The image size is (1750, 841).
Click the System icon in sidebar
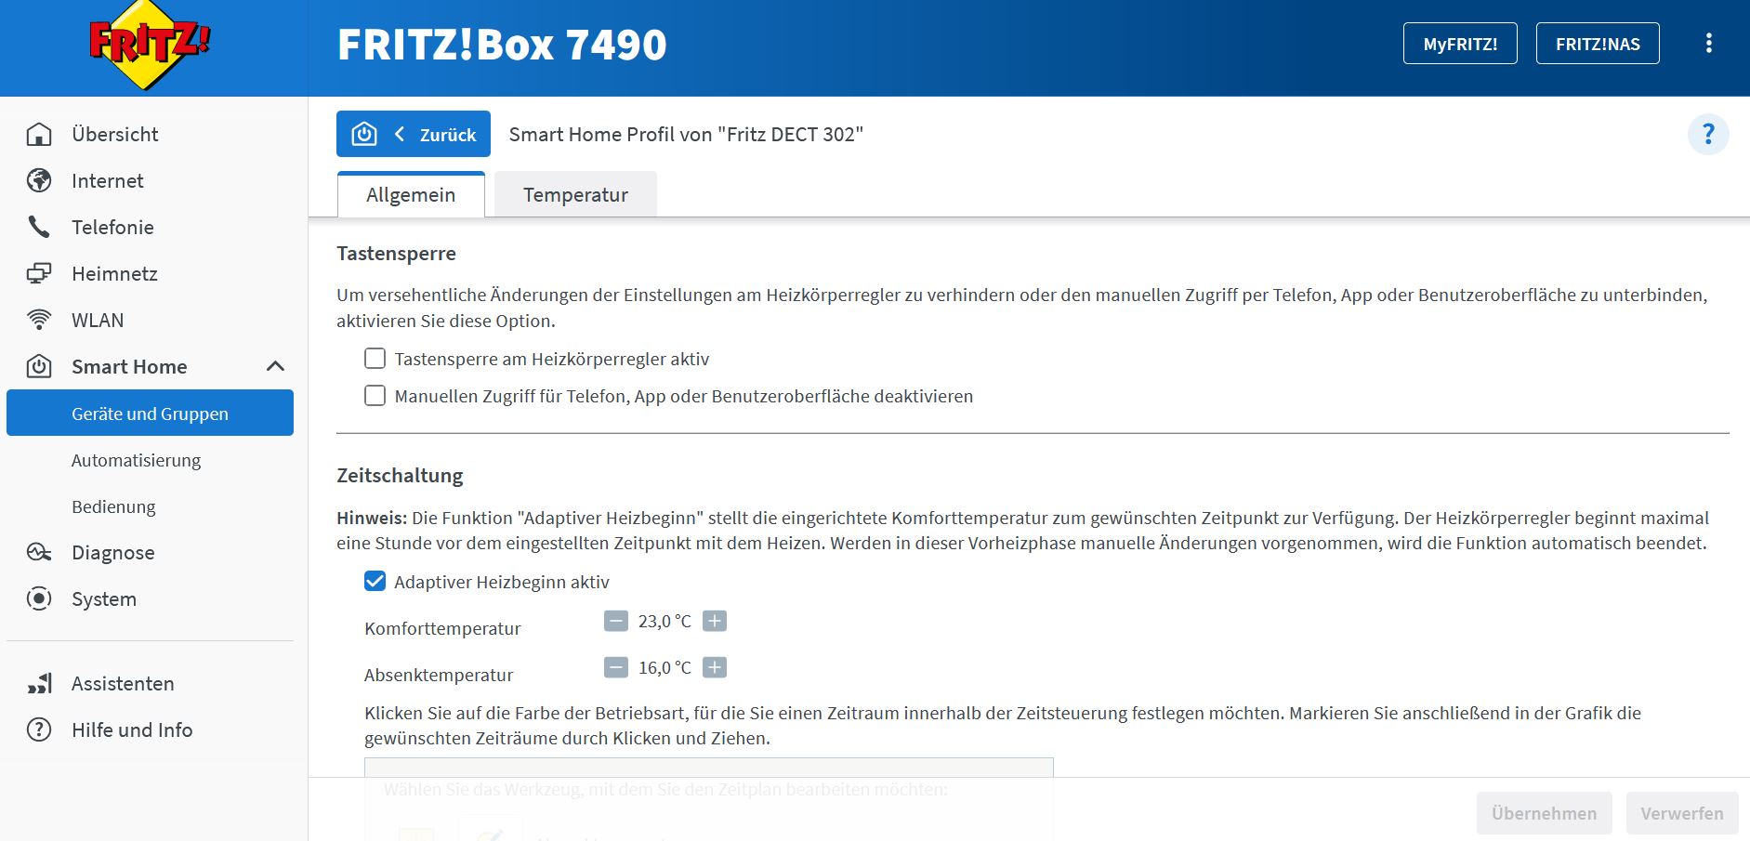(x=39, y=599)
